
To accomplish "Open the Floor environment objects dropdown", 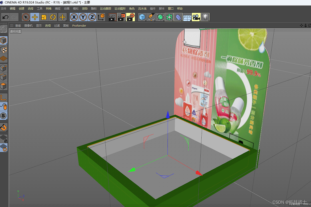I will coord(187,17).
